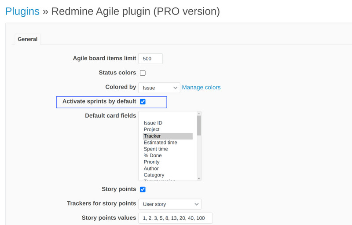This screenshot has height=225, width=352.
Task: Switch to the General tab
Action: point(27,39)
